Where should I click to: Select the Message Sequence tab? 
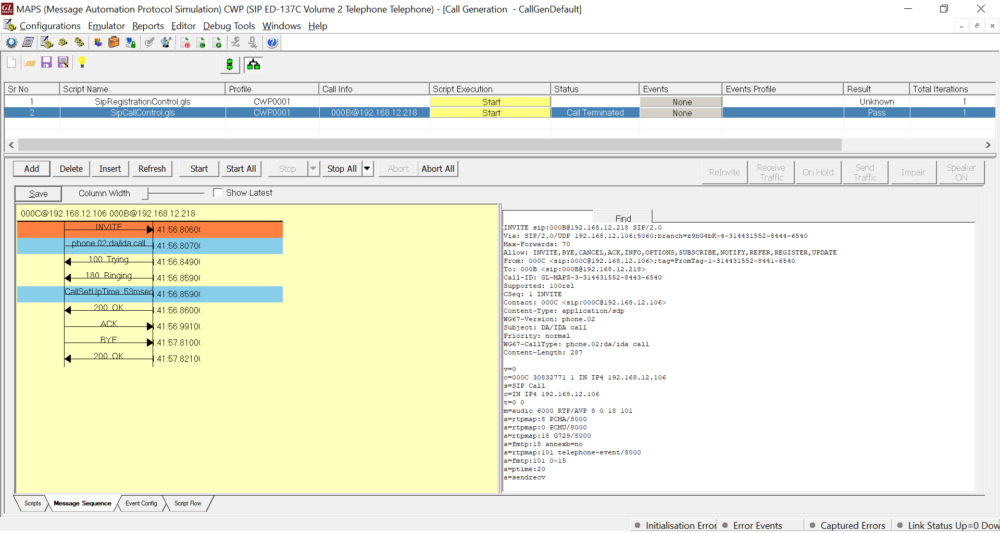pyautogui.click(x=82, y=503)
